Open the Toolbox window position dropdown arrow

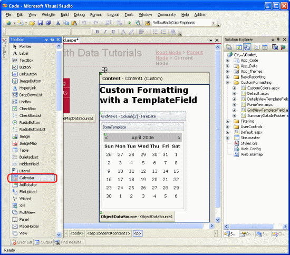point(46,40)
